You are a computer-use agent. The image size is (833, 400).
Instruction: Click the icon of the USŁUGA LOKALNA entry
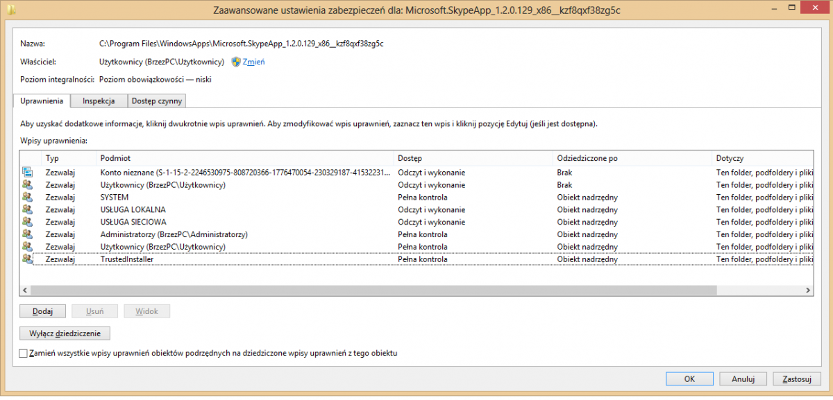coord(27,209)
